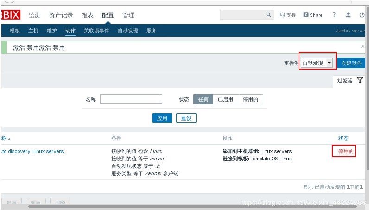Switch to the 主机 submenu

[x=33, y=31]
